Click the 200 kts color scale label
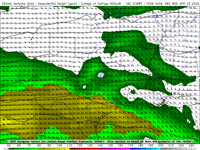The height and width of the screenshot is (150, 200). [161, 145]
